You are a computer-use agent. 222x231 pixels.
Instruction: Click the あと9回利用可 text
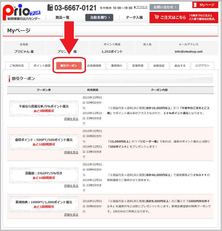pyautogui.click(x=44, y=111)
